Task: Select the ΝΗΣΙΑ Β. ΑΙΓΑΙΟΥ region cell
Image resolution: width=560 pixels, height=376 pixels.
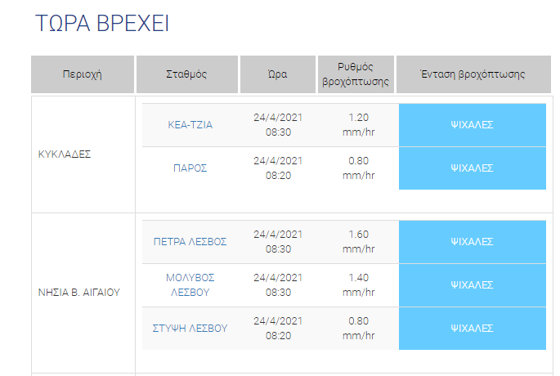Action: [79, 292]
